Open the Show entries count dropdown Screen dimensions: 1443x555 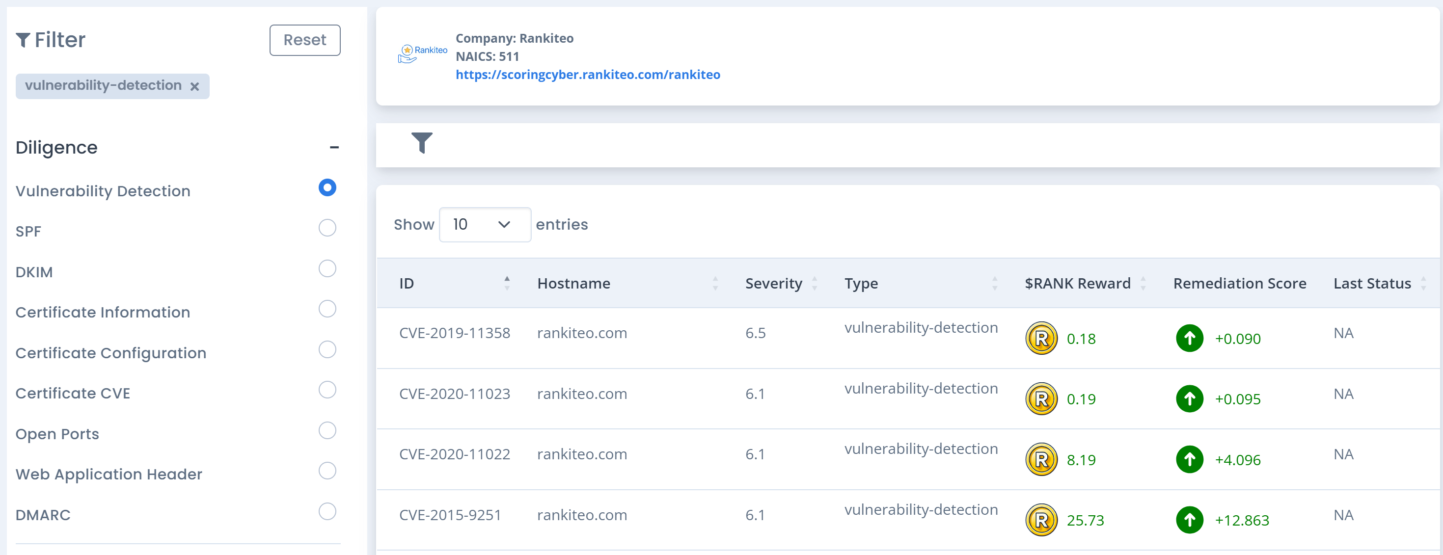pyautogui.click(x=484, y=225)
